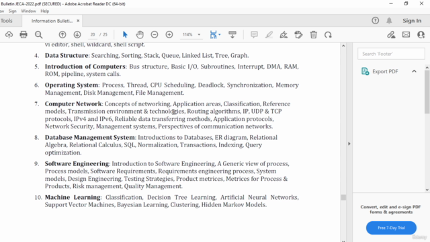Click the 'Hidden Markov Models' text
Image resolution: width=430 pixels, height=242 pixels.
(233, 204)
